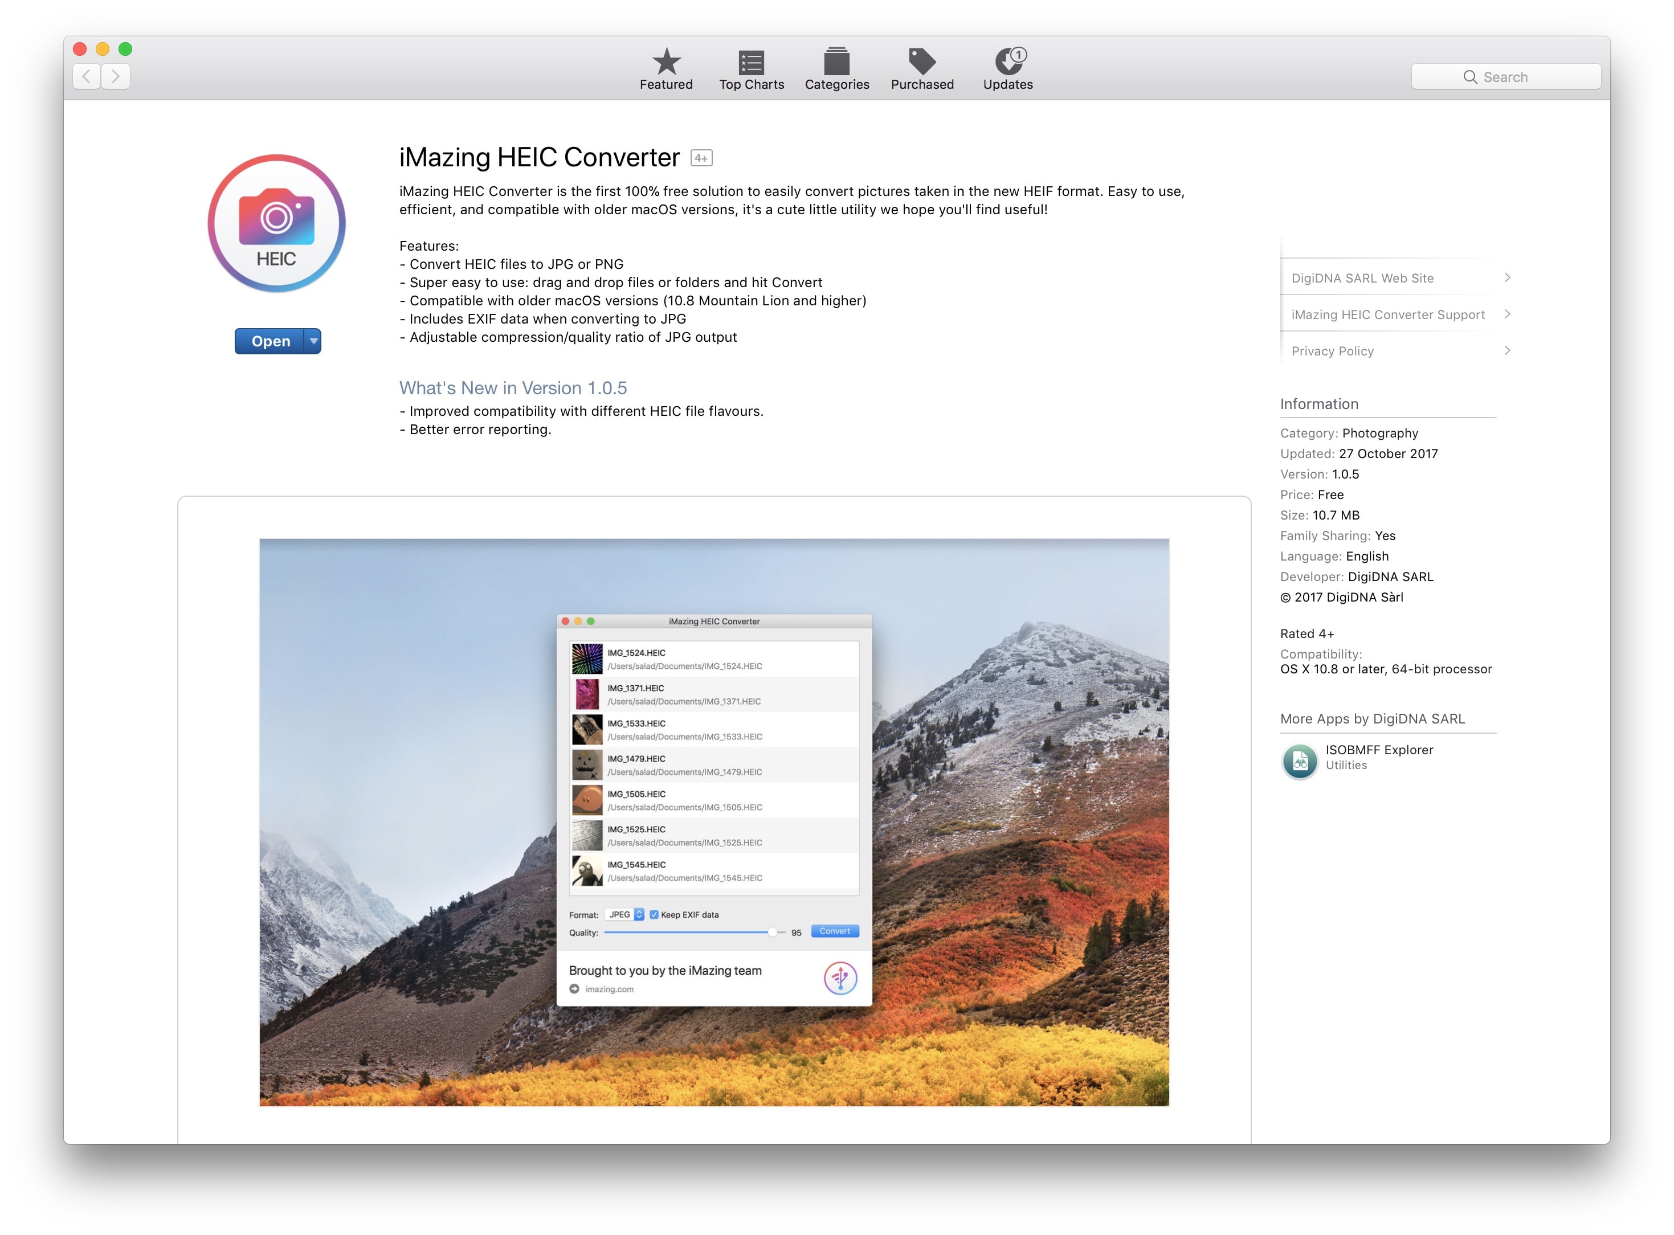Image resolution: width=1674 pixels, height=1235 pixels.
Task: Select IMG_1479.HEIC row in screenshot
Action: click(714, 765)
